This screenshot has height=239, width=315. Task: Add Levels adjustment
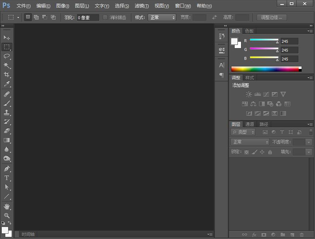257,94
